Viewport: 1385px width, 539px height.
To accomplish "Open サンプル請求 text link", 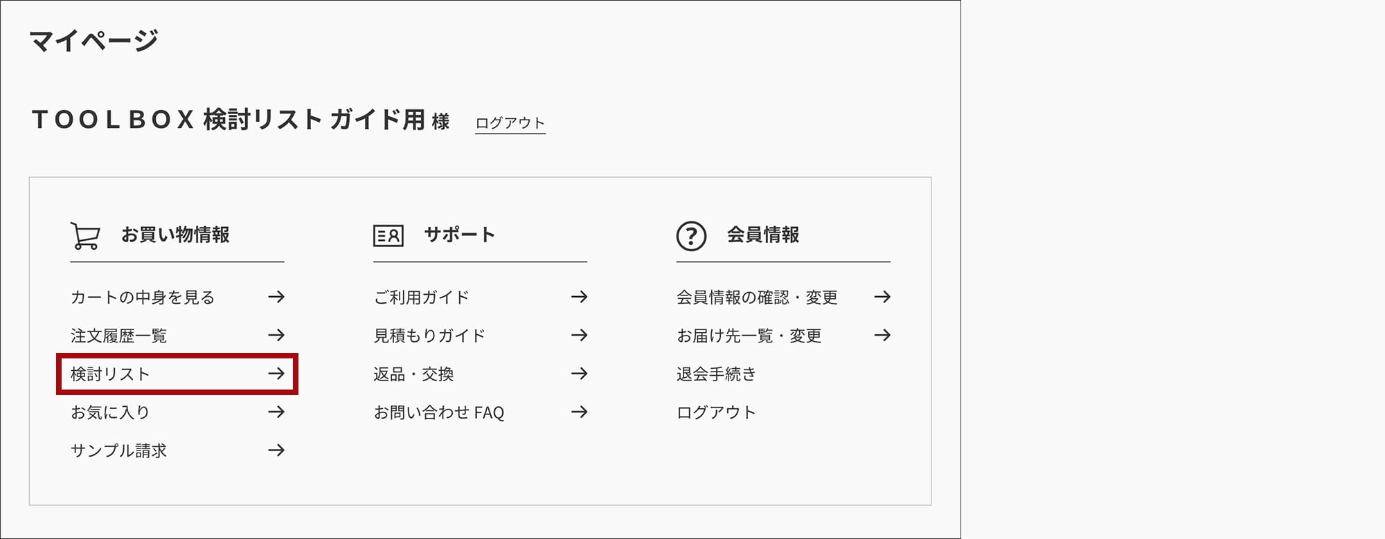I will coord(118,450).
